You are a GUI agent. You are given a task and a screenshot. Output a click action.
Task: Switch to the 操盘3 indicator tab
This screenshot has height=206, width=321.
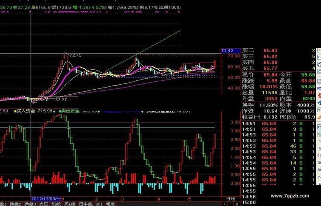coord(30,204)
